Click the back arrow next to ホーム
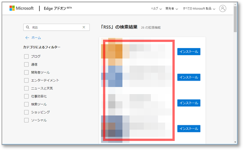Image resolution: width=243 pixels, height=150 pixels. point(27,38)
